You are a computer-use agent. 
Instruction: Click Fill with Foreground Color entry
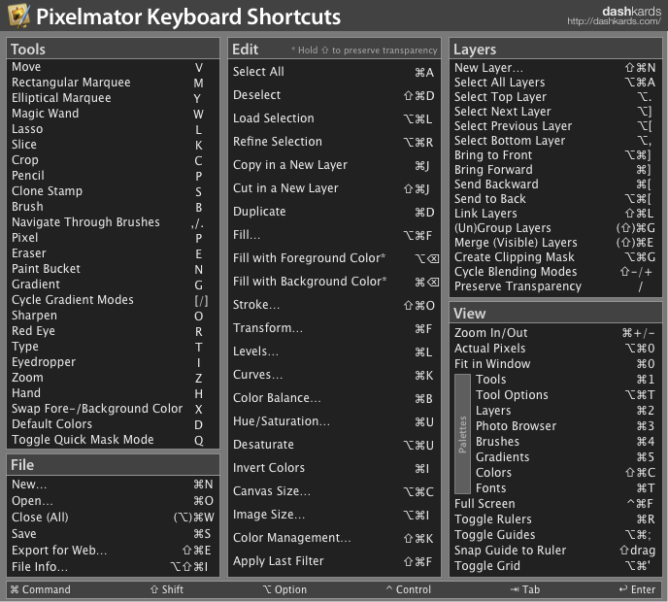334,258
